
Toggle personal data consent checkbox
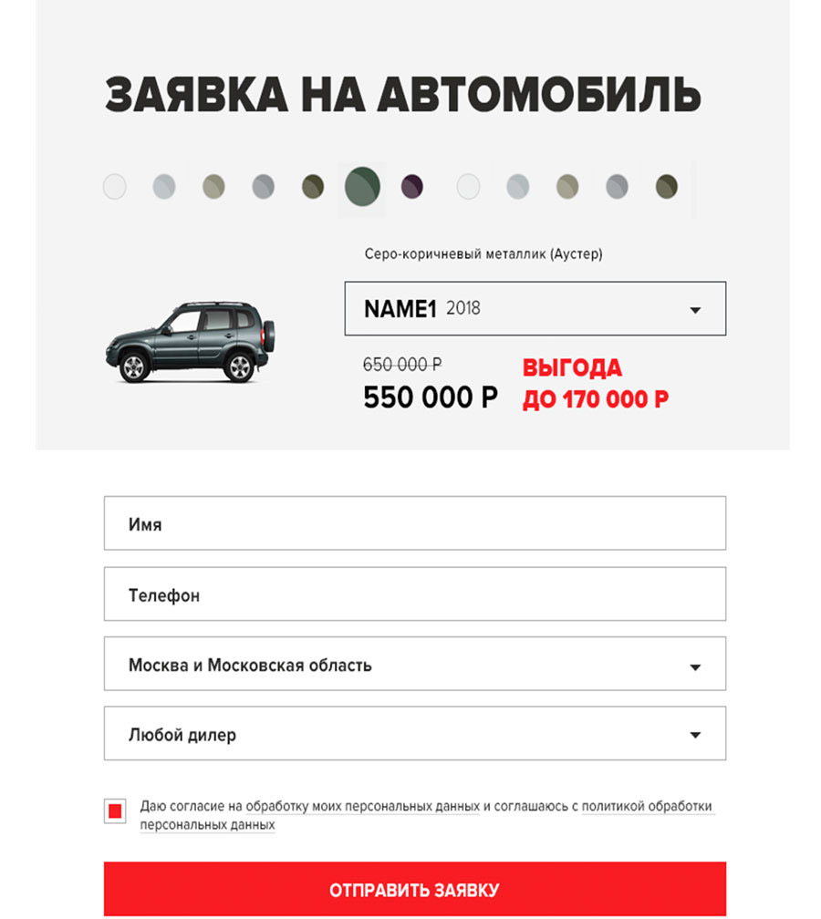115,811
